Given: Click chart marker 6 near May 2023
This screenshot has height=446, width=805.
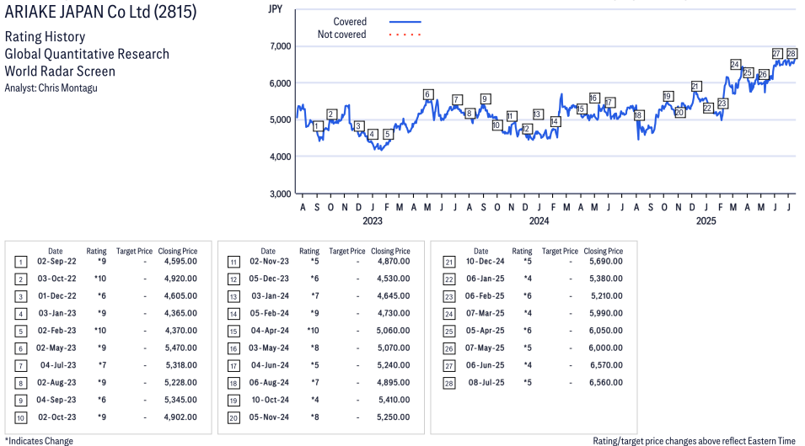Looking at the screenshot, I should tap(427, 94).
